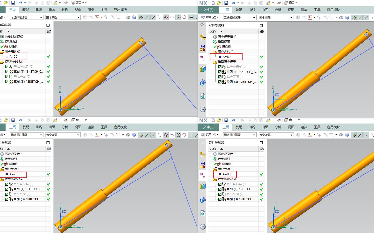Click rectangle selection icon in A=80 toolbar
374x233 pixels.
coord(332,135)
